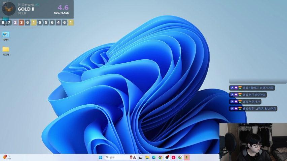Launch File Explorer from the taskbar
287x161 pixels.
click(147, 157)
